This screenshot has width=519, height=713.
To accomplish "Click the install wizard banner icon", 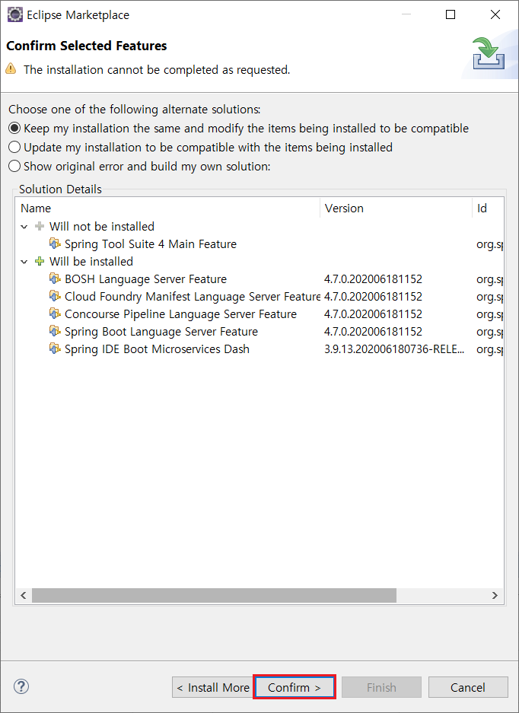I will coord(489,54).
